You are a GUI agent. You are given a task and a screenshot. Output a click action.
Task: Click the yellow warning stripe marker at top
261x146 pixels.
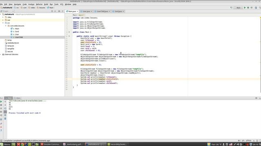[x=260, y=17]
